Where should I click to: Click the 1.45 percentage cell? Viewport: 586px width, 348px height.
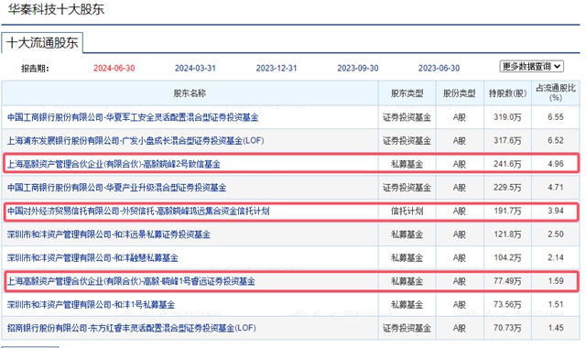tap(556, 328)
